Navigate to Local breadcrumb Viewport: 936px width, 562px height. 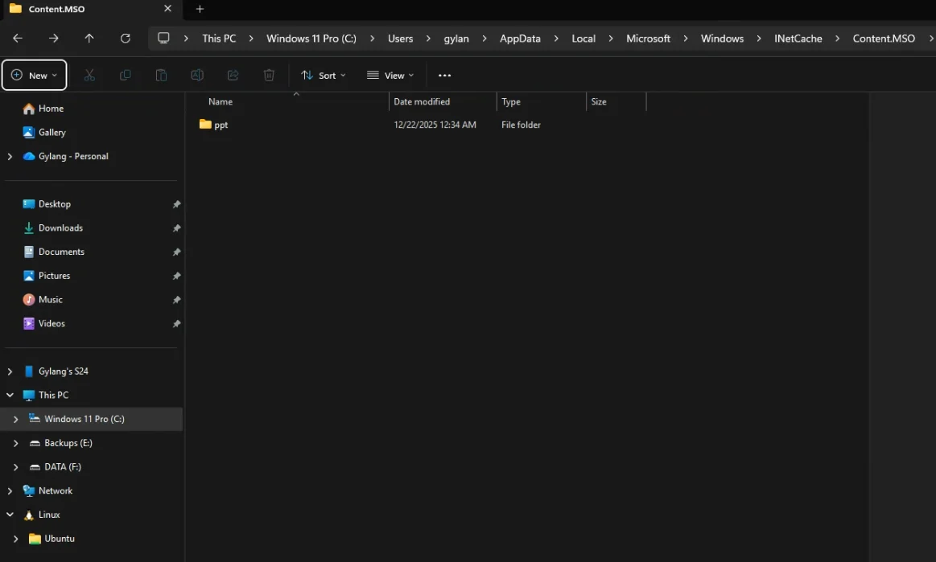click(x=583, y=38)
